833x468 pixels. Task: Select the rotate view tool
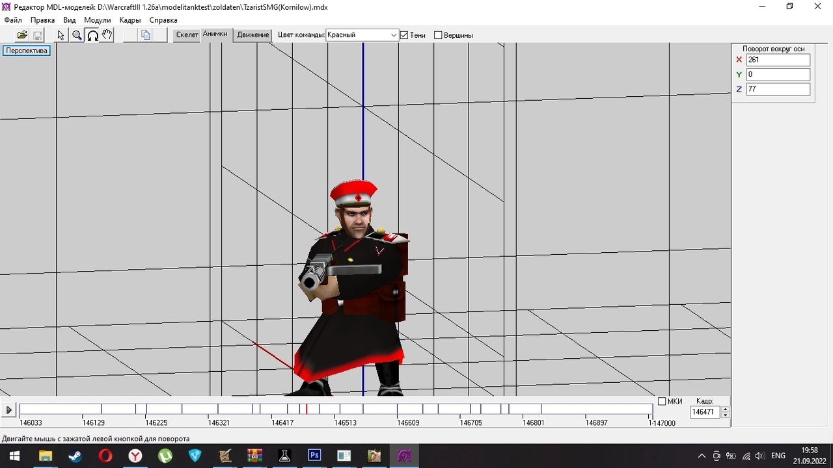point(92,35)
